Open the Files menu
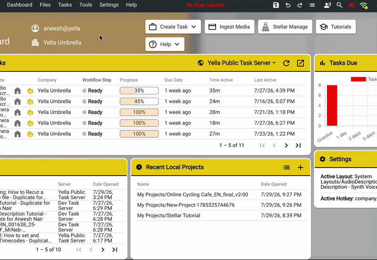The image size is (377, 260). point(45,5)
